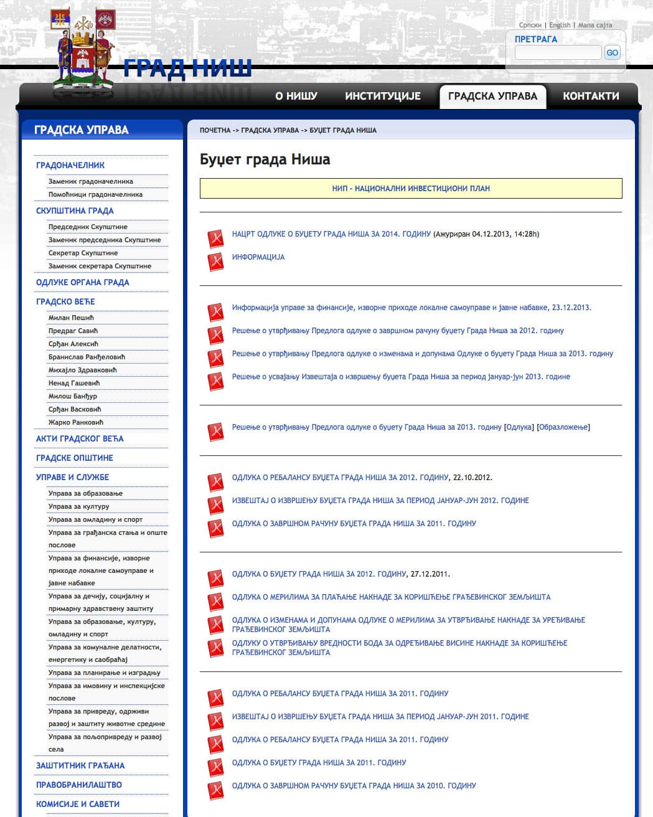Open PDF icon for ОДЛУКА О БУЏЕТУ 2011
This screenshot has height=817, width=653.
coord(215,767)
